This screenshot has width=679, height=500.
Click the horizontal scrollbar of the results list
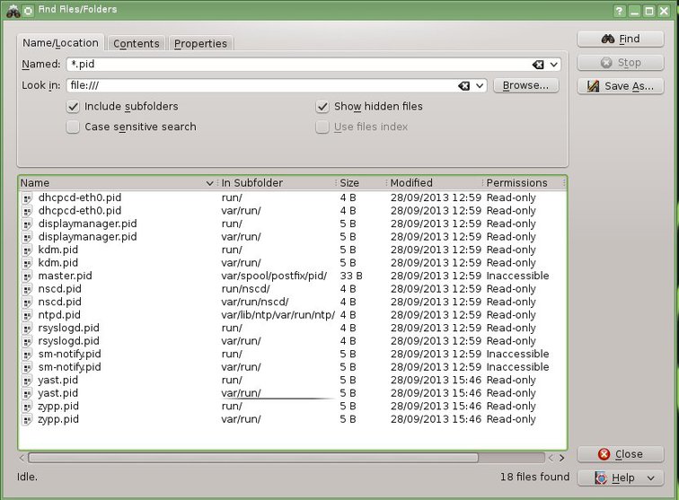tap(269, 458)
